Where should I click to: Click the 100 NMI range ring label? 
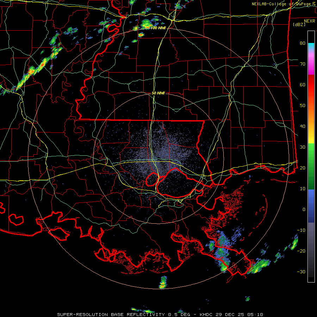point(158,28)
